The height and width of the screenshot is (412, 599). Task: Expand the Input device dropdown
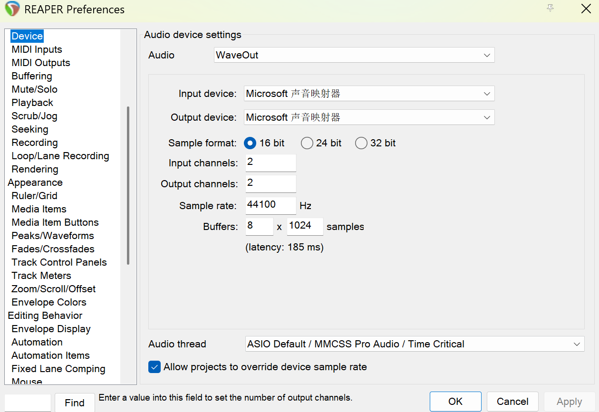pos(369,94)
